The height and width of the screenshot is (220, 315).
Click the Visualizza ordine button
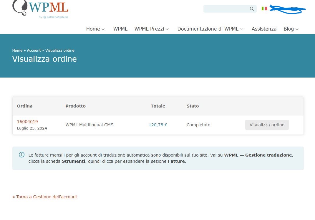point(267,125)
